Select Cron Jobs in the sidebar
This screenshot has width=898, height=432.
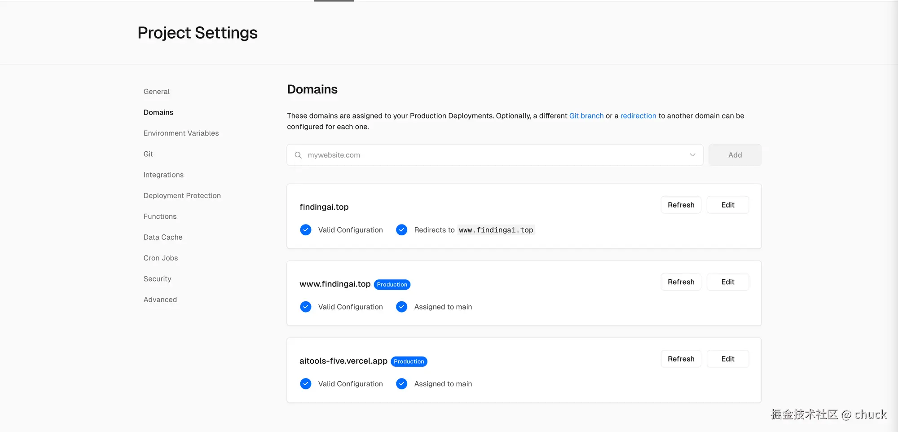pyautogui.click(x=160, y=258)
